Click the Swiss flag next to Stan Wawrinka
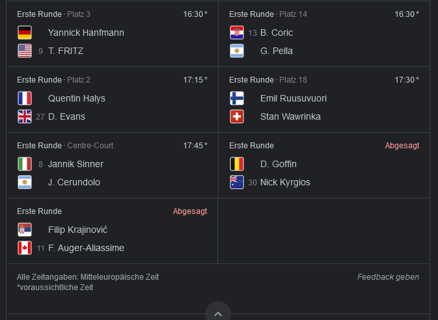The width and height of the screenshot is (438, 320). (237, 116)
